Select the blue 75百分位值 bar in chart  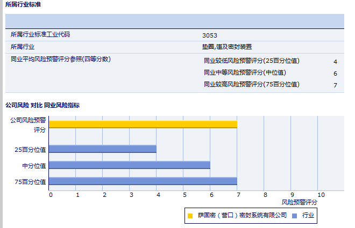[143, 181]
